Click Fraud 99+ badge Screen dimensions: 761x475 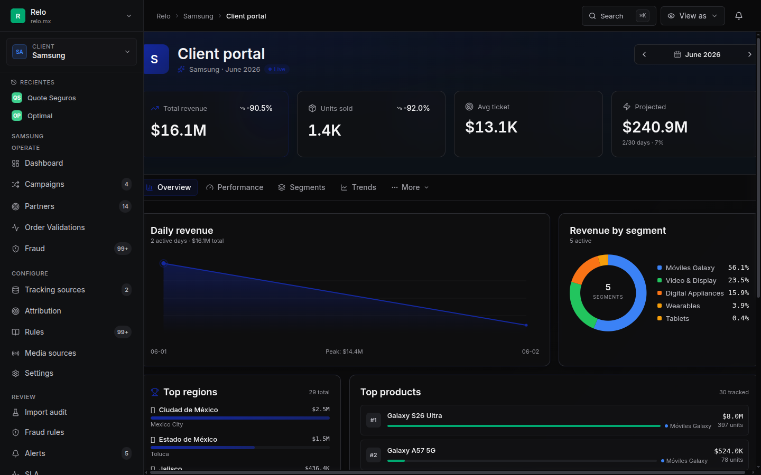[x=123, y=249]
